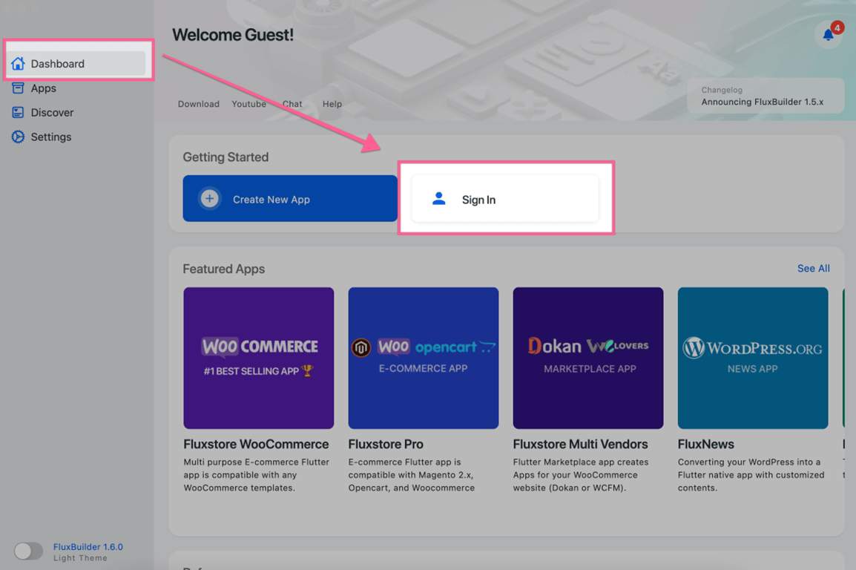Click the Create New App button

pos(290,198)
